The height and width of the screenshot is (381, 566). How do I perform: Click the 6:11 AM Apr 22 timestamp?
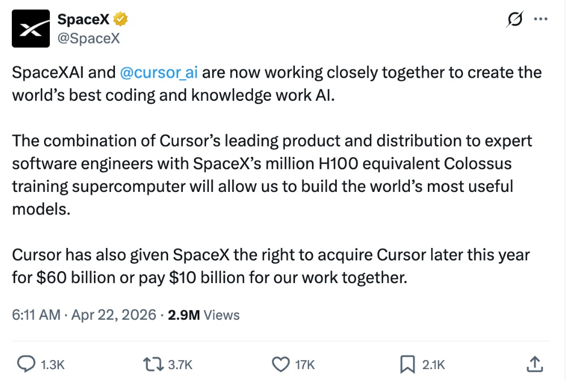point(84,315)
